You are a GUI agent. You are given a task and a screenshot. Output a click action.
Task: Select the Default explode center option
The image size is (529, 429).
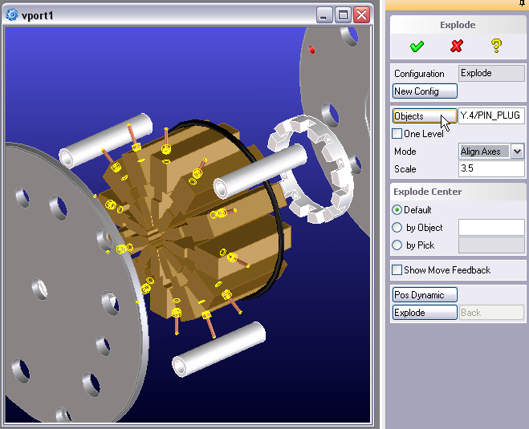click(397, 209)
